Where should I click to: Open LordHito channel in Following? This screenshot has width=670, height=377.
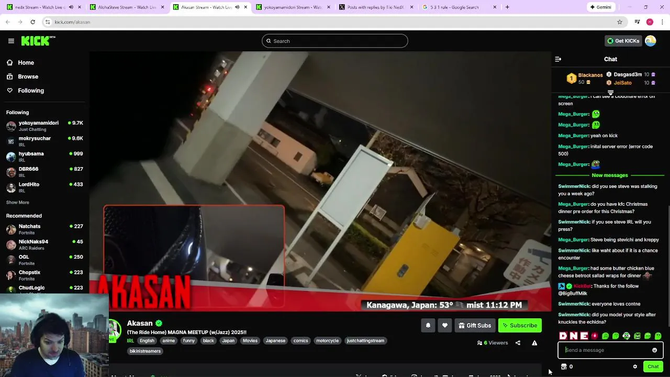click(44, 187)
